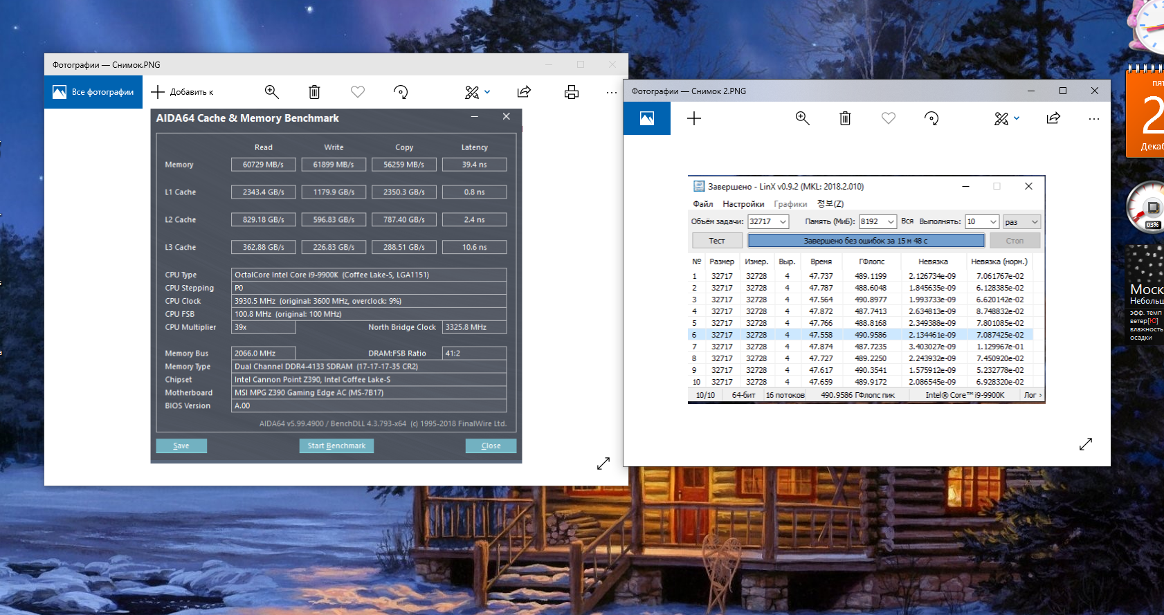This screenshot has height=615, width=1164.
Task: Favorite the photo with the heart in Снимок 2.PNG
Action: 889,118
